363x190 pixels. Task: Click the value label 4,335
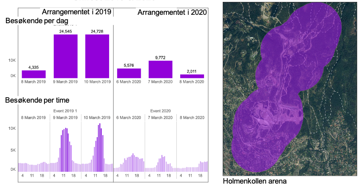pyautogui.click(x=34, y=67)
